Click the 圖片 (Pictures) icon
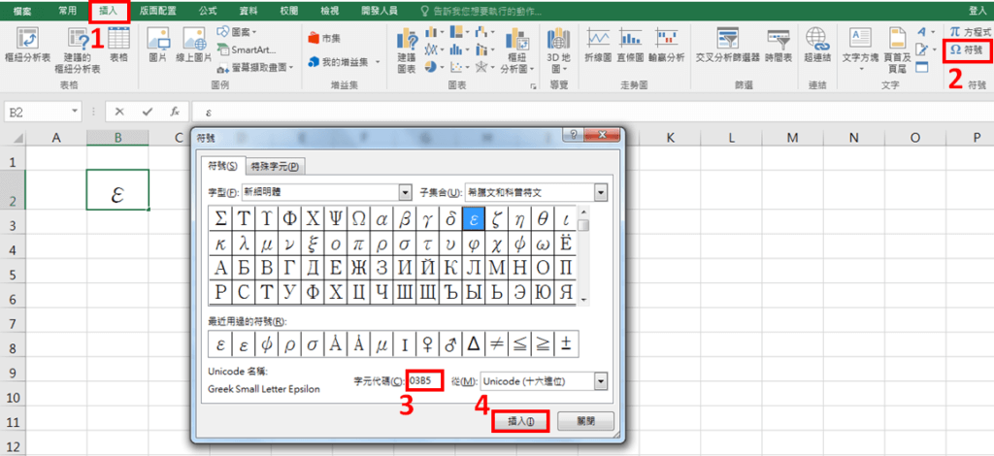The height and width of the screenshot is (456, 994). pyautogui.click(x=158, y=46)
